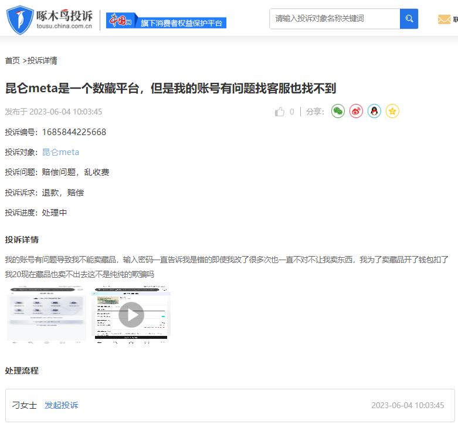Share via QQ penguin icon

click(x=374, y=111)
